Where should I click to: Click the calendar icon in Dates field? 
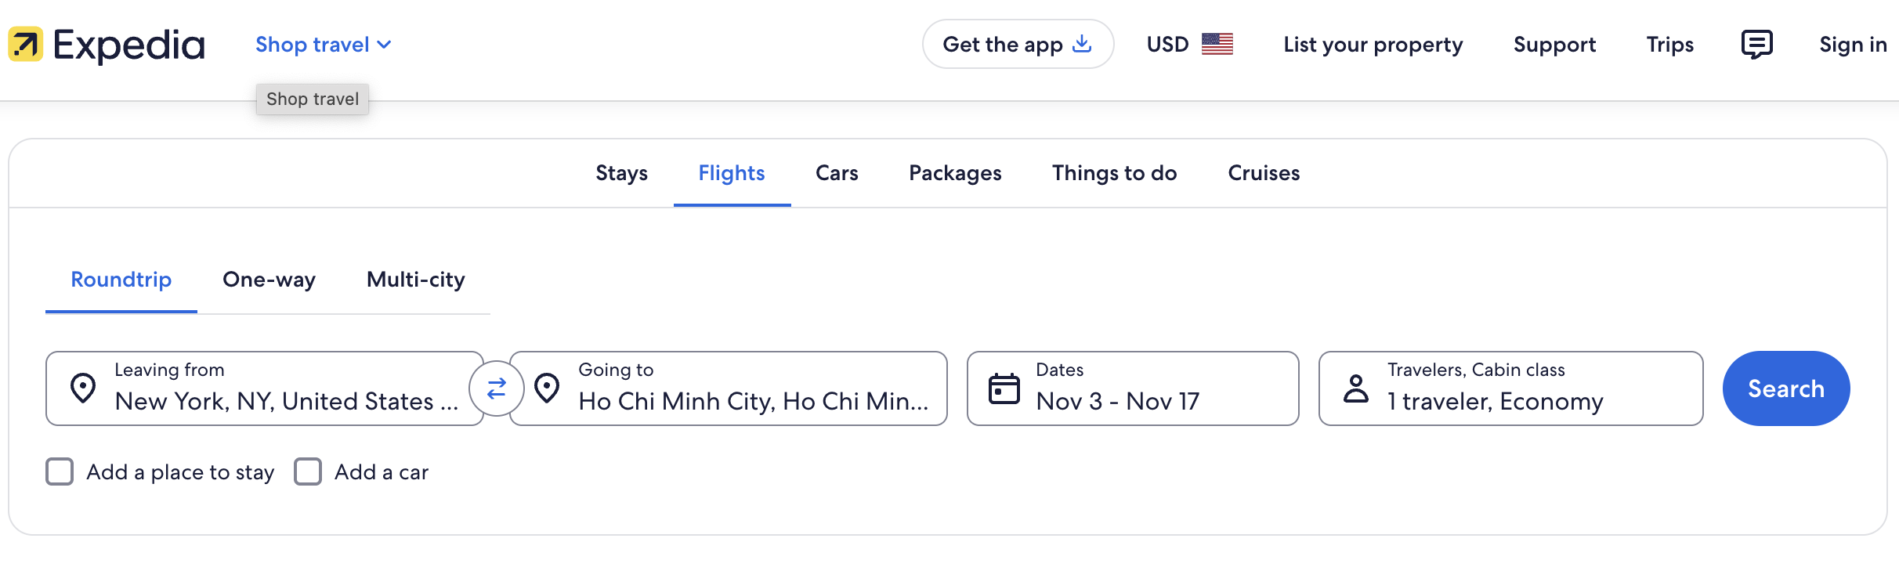[1004, 388]
